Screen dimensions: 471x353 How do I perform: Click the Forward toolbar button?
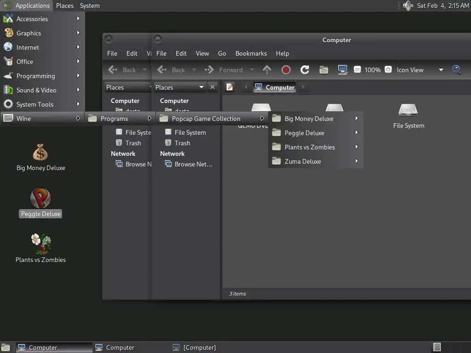224,70
